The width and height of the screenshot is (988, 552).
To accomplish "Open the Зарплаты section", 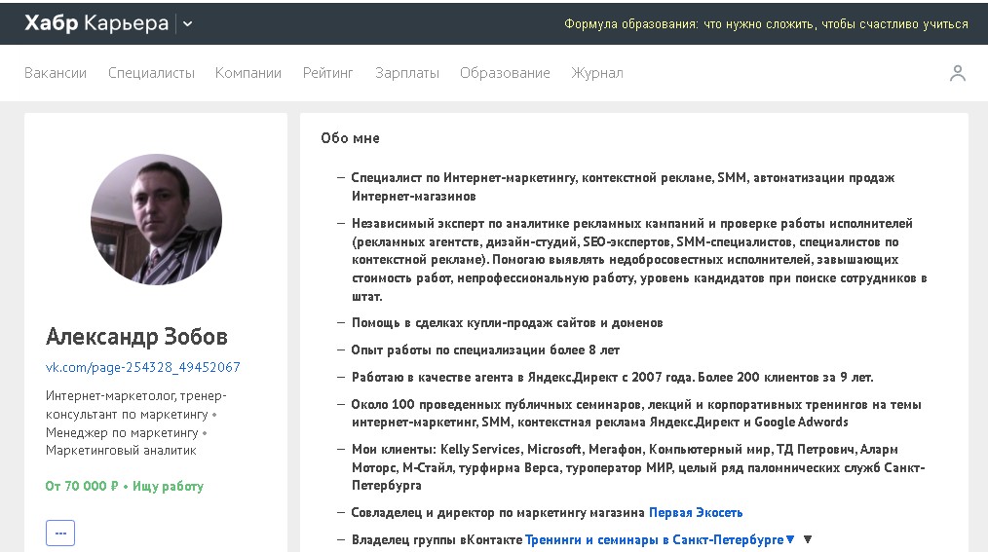I will (x=407, y=73).
